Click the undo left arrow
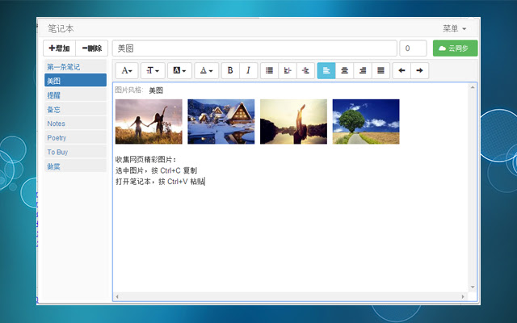 (x=401, y=70)
